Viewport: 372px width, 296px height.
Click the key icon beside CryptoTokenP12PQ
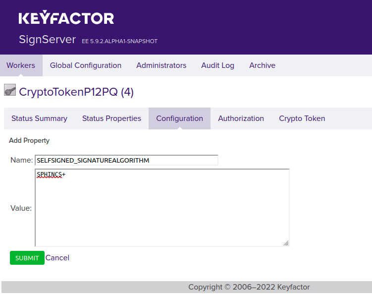click(x=10, y=91)
